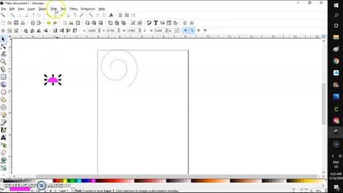
Task: Pick the cyan palette swatch
Action: pyautogui.click(x=79, y=181)
